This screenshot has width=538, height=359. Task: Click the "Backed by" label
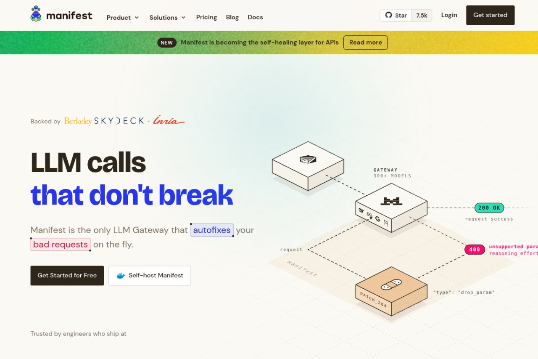point(45,121)
